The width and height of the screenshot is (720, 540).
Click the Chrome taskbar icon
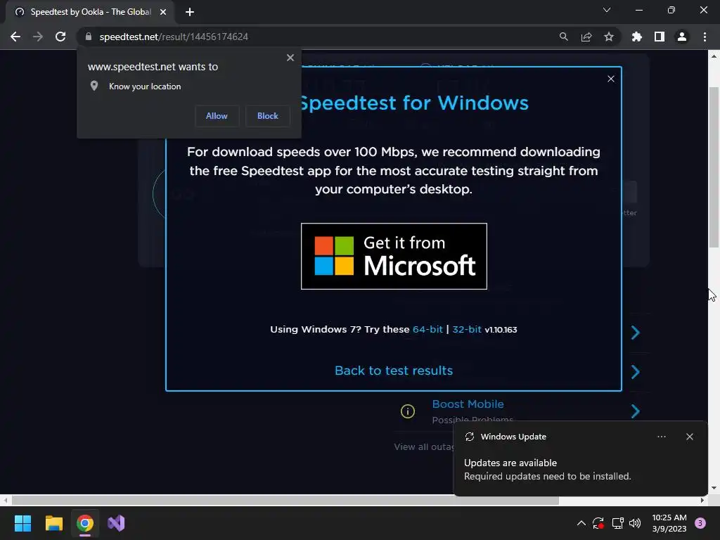(x=85, y=523)
